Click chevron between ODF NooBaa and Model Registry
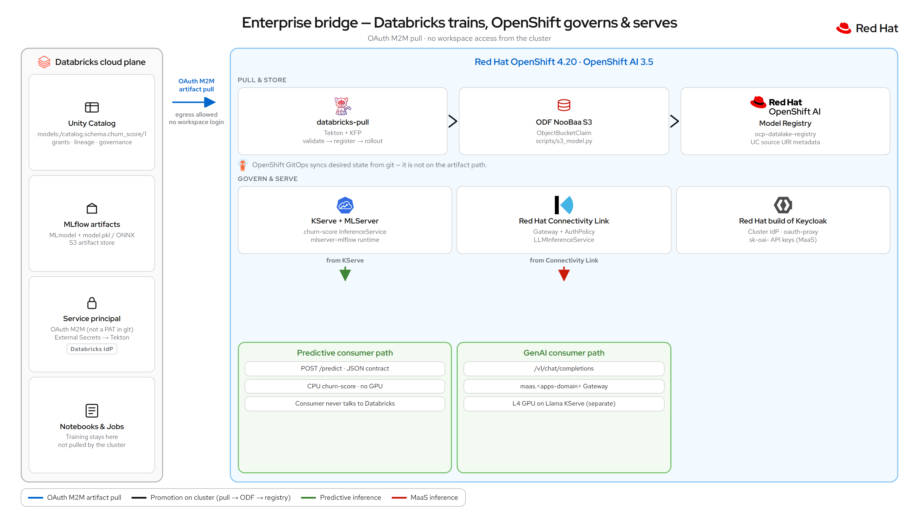Viewport: 919px width, 517px height. click(674, 121)
